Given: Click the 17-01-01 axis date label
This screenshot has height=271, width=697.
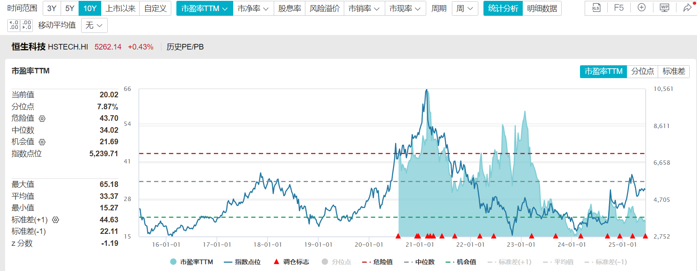Looking at the screenshot, I should (x=217, y=245).
